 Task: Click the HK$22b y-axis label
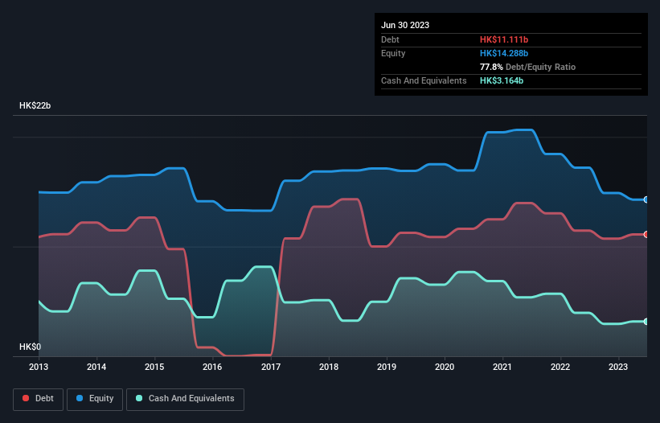pos(35,105)
